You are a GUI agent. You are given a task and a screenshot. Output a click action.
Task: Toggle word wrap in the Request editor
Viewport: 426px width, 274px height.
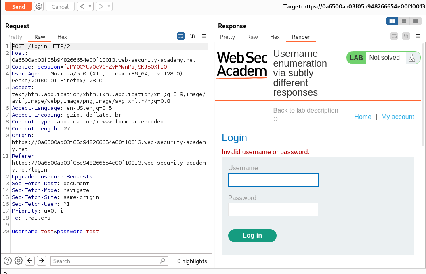180,36
